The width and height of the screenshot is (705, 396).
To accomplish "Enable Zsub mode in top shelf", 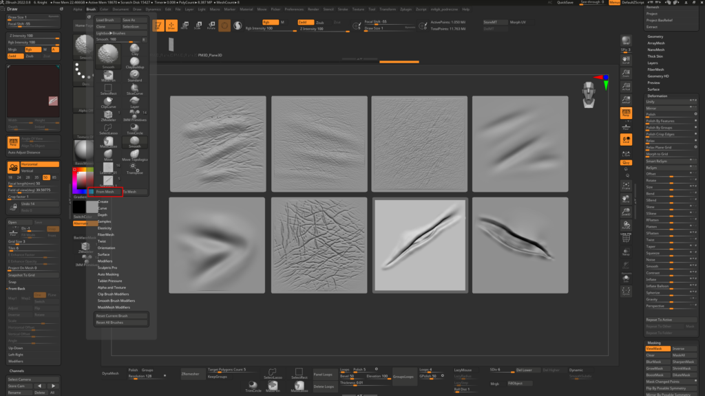I will point(319,23).
